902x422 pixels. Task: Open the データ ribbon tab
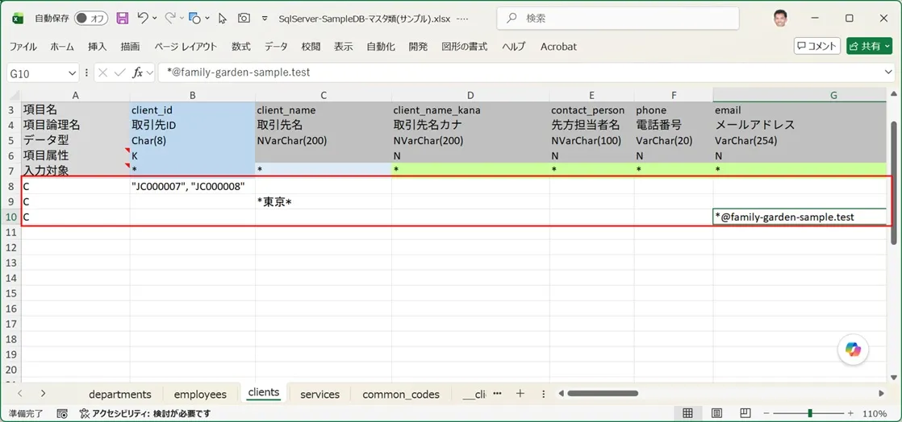[x=276, y=47]
